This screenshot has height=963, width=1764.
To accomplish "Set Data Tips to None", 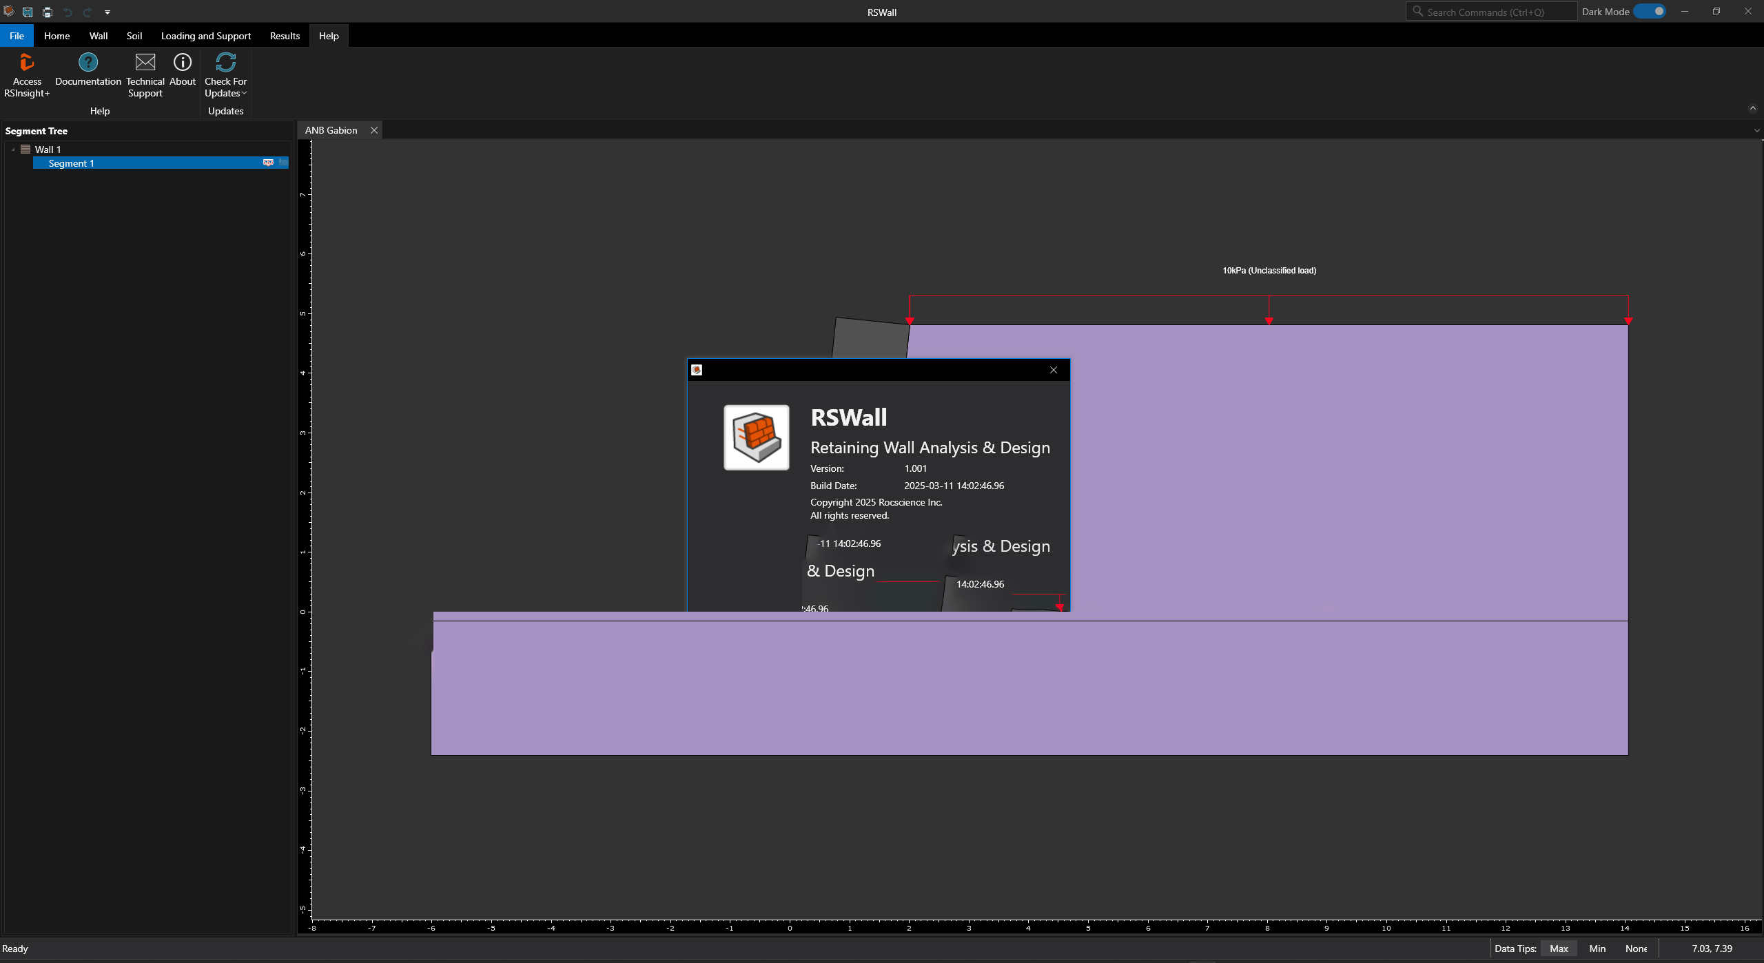I will 1636,949.
